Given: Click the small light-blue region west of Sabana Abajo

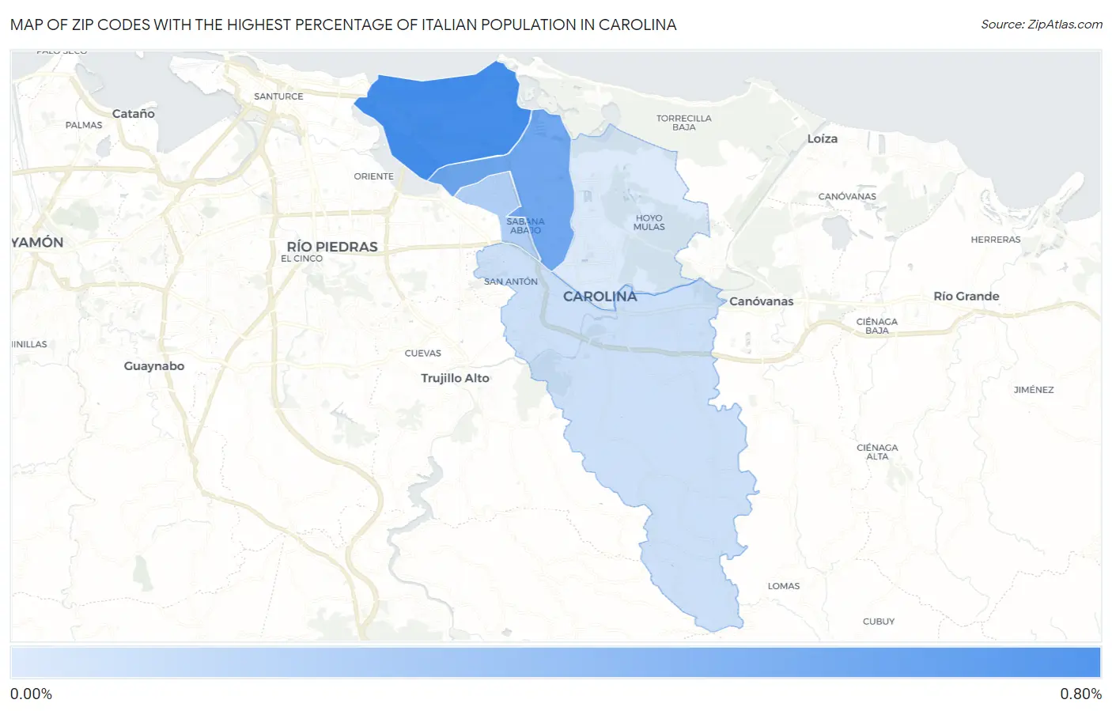Looking at the screenshot, I should tap(488, 194).
